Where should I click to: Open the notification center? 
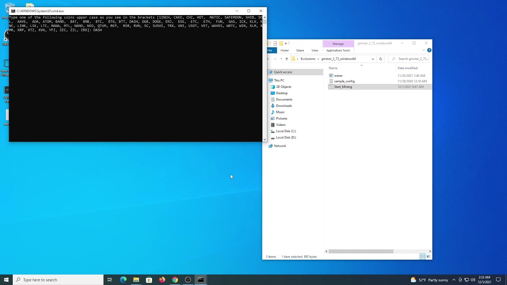[498, 280]
